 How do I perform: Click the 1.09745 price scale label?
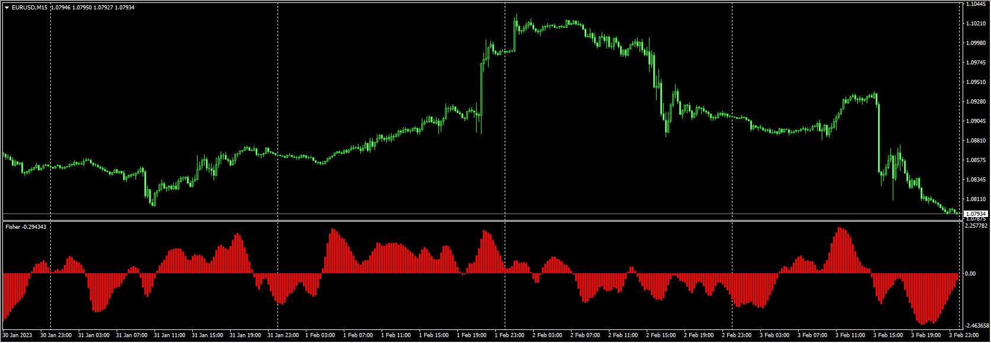coord(976,63)
